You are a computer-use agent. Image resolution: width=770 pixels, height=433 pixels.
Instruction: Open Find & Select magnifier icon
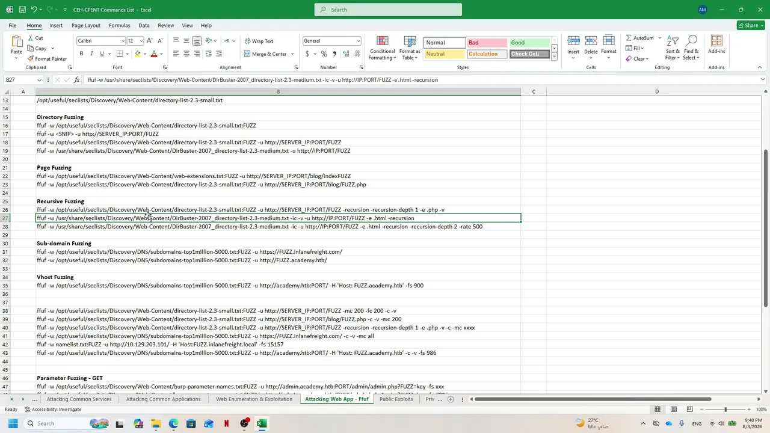(x=691, y=41)
